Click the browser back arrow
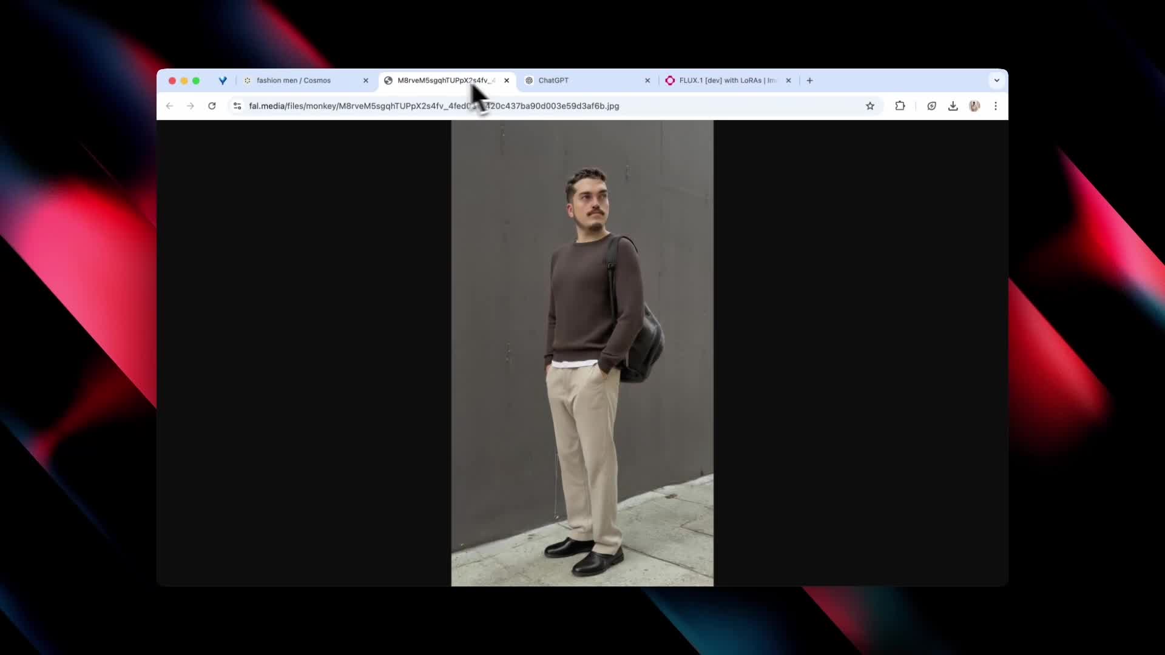 (170, 106)
